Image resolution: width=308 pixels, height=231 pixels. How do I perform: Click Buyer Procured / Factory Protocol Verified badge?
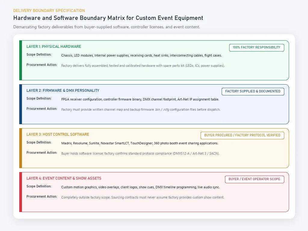pos(242,135)
